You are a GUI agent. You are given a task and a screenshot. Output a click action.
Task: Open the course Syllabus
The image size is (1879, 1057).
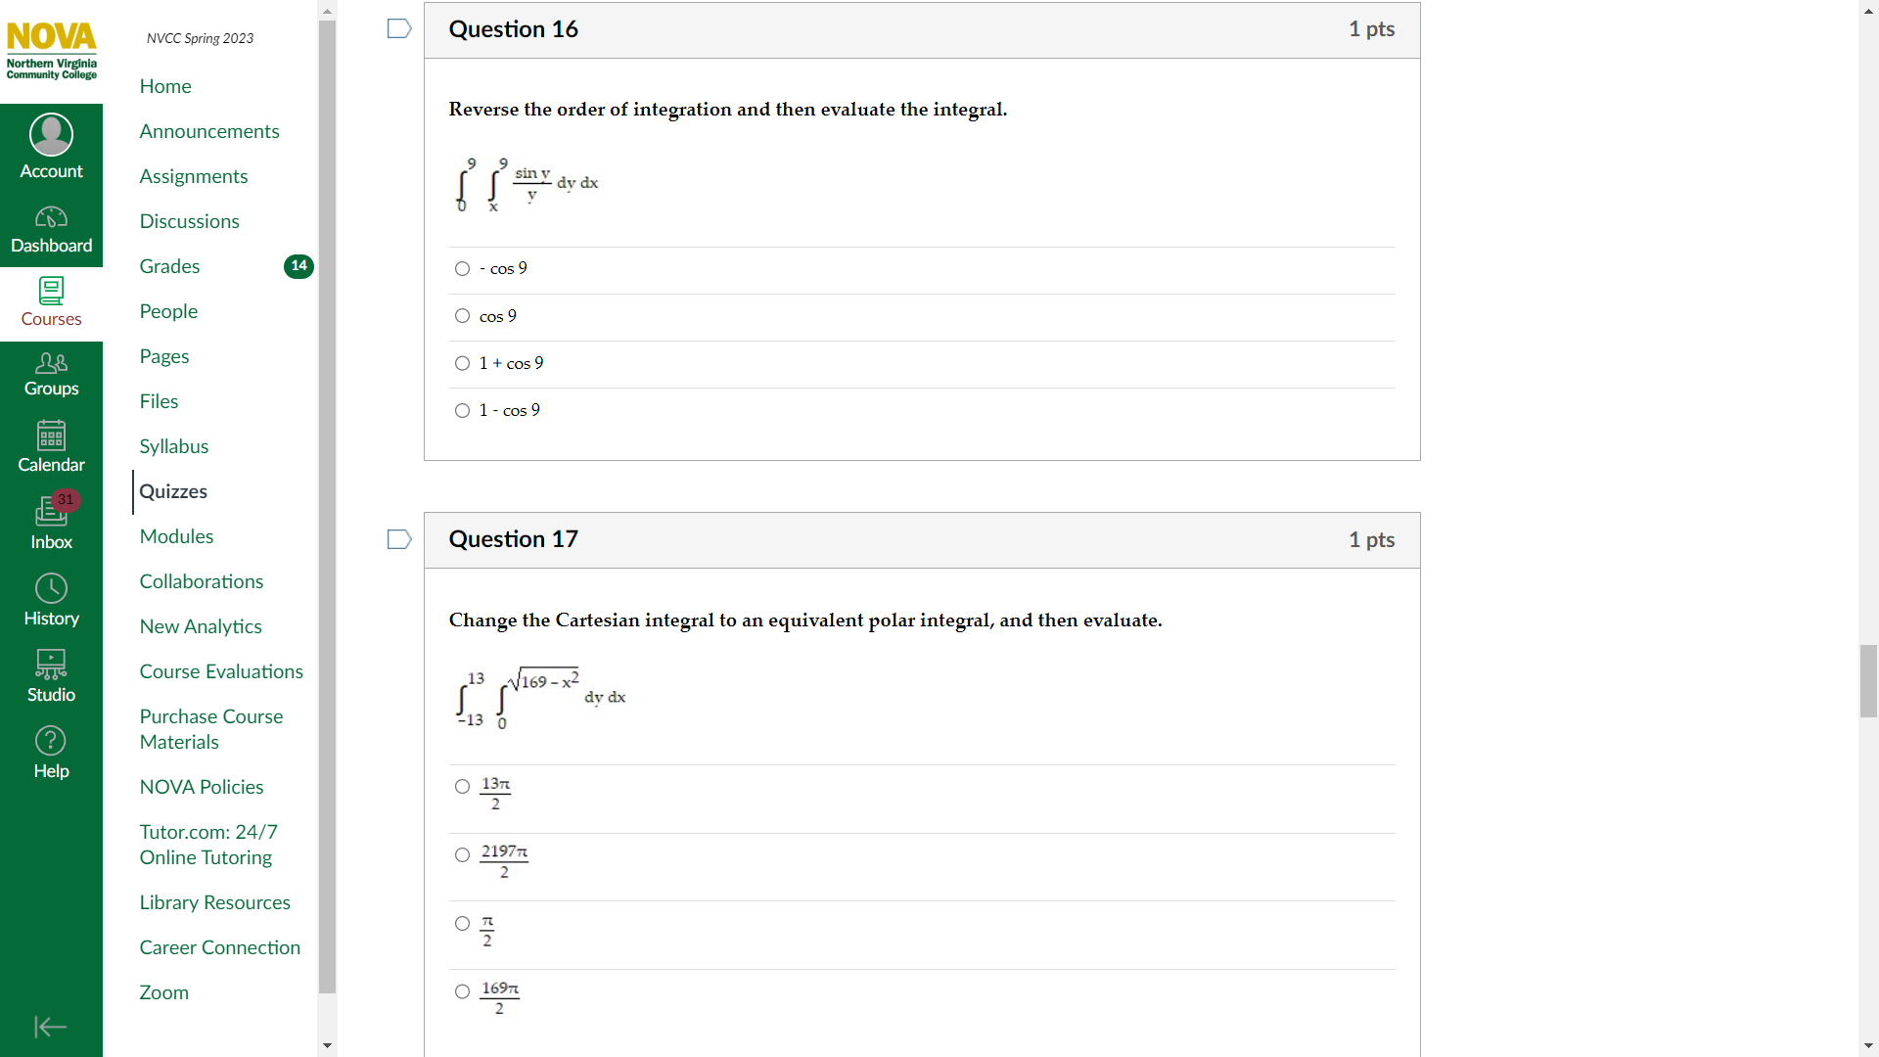pos(174,445)
